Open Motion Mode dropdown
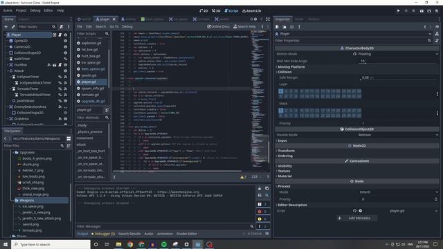The image size is (443, 249). pyautogui.click(x=399, y=54)
